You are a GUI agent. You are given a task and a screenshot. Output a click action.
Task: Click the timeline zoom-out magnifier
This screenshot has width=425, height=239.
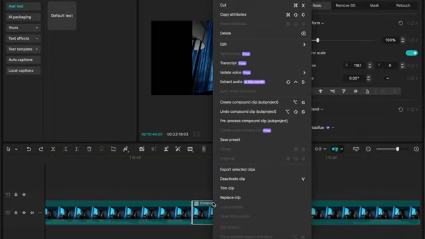368,149
